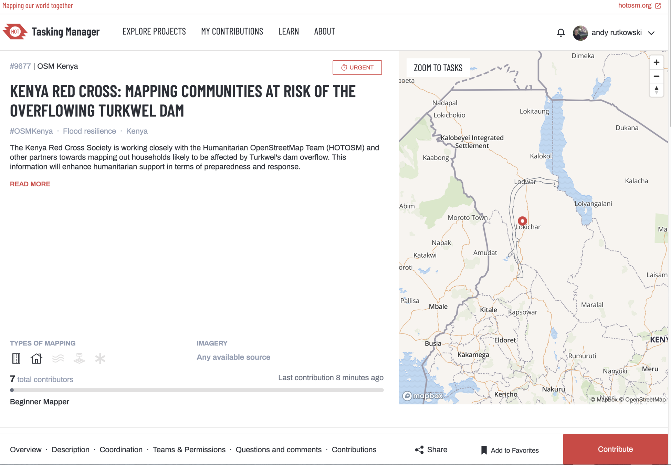Open the Explore Projects menu
Viewport: 671px width, 465px height.
[154, 31]
